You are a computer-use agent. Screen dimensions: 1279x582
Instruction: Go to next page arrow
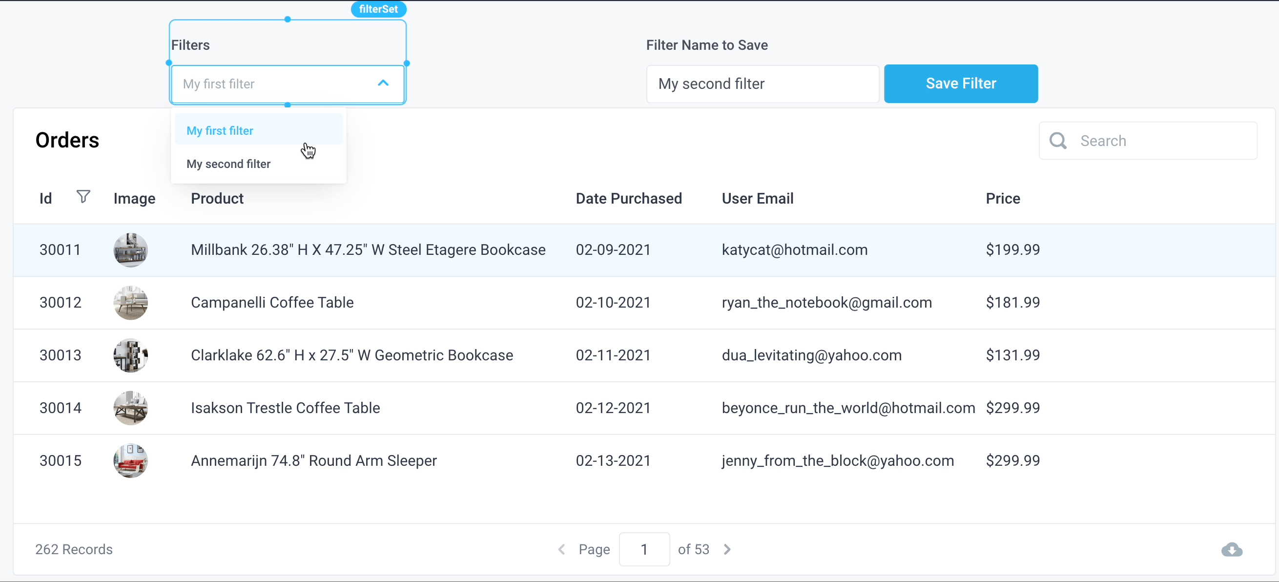pos(727,549)
